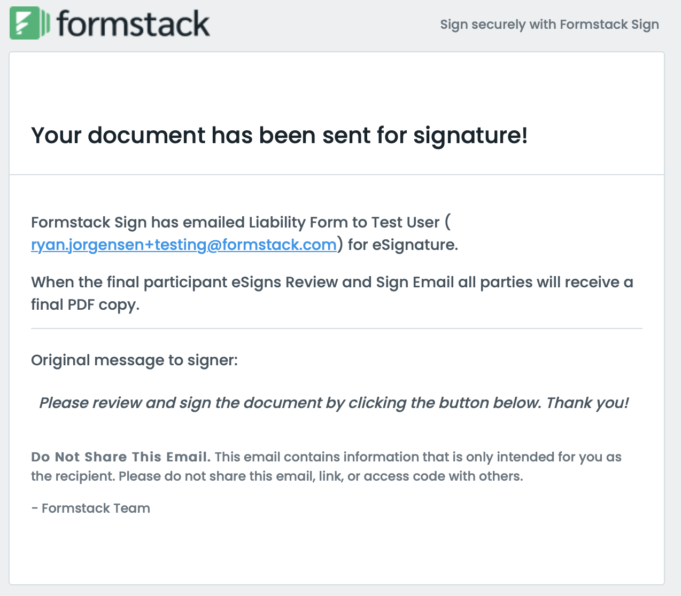The image size is (681, 596).
Task: Click the "Original message to signer:" label
Action: [134, 360]
